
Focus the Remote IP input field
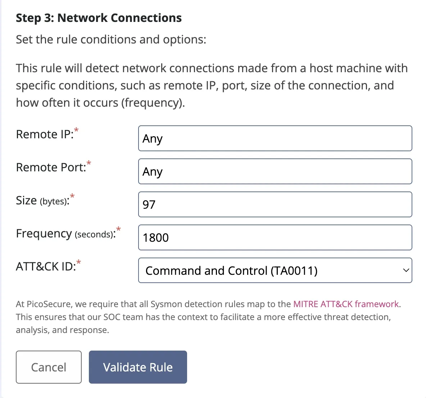(x=275, y=138)
